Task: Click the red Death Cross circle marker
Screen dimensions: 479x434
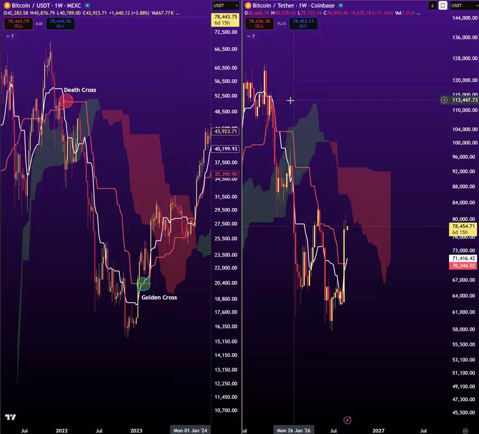Action: coord(66,101)
